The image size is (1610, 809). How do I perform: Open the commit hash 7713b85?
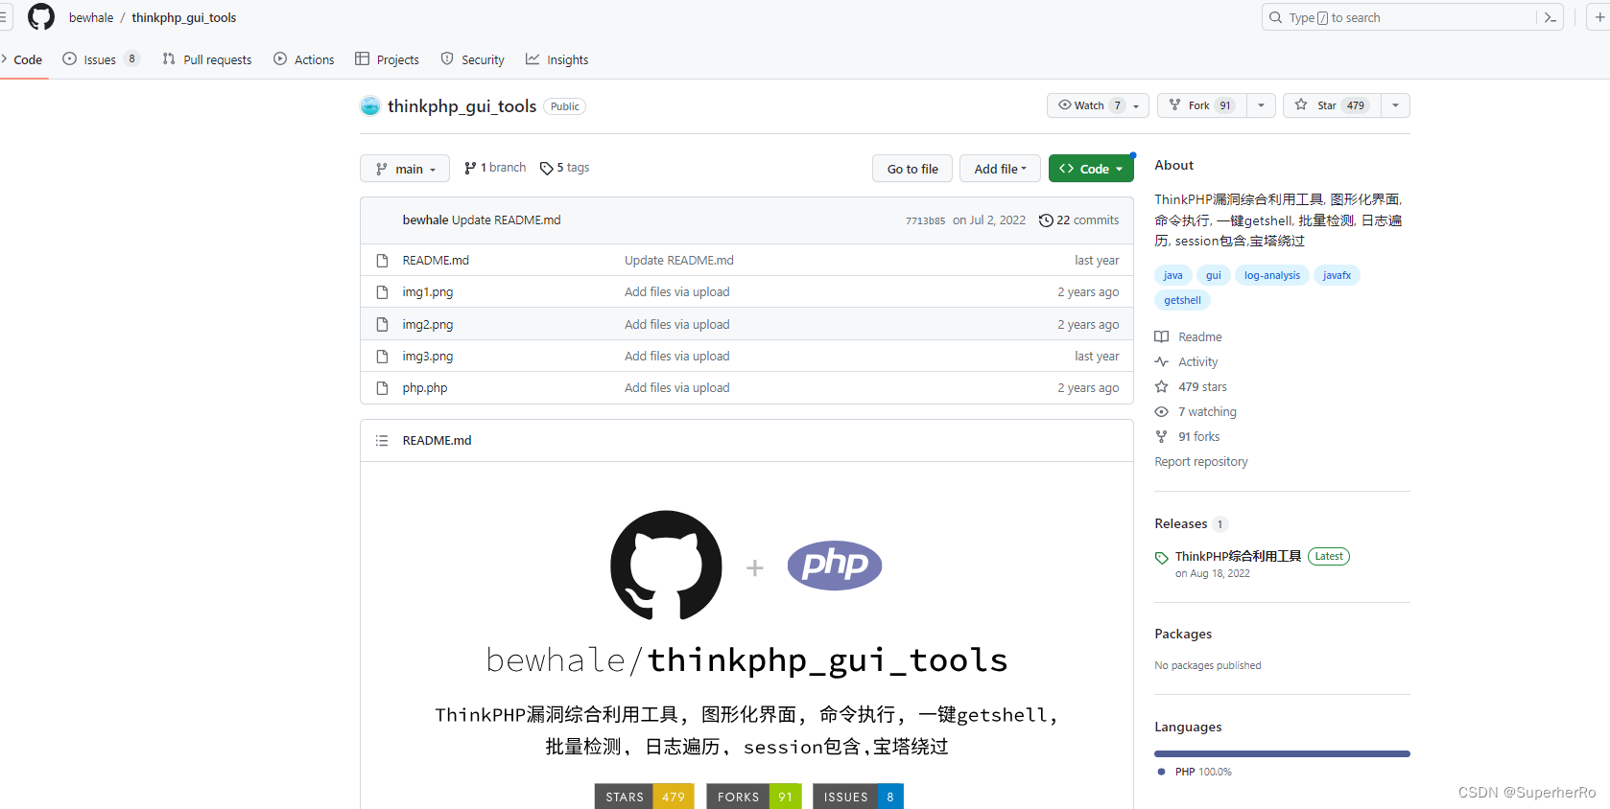(925, 220)
